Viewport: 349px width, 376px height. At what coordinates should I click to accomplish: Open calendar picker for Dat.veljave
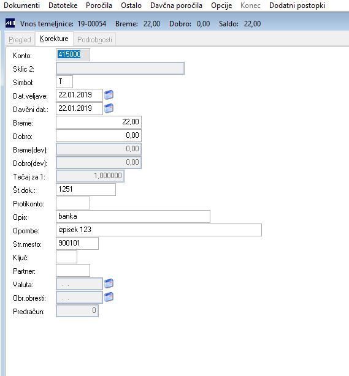tap(109, 95)
